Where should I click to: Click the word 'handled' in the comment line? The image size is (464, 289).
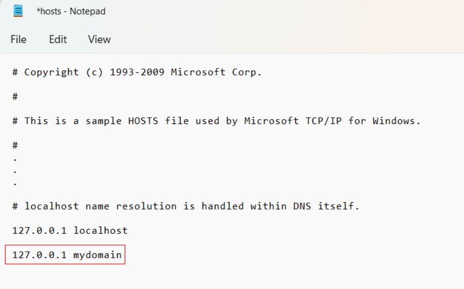(x=222, y=206)
